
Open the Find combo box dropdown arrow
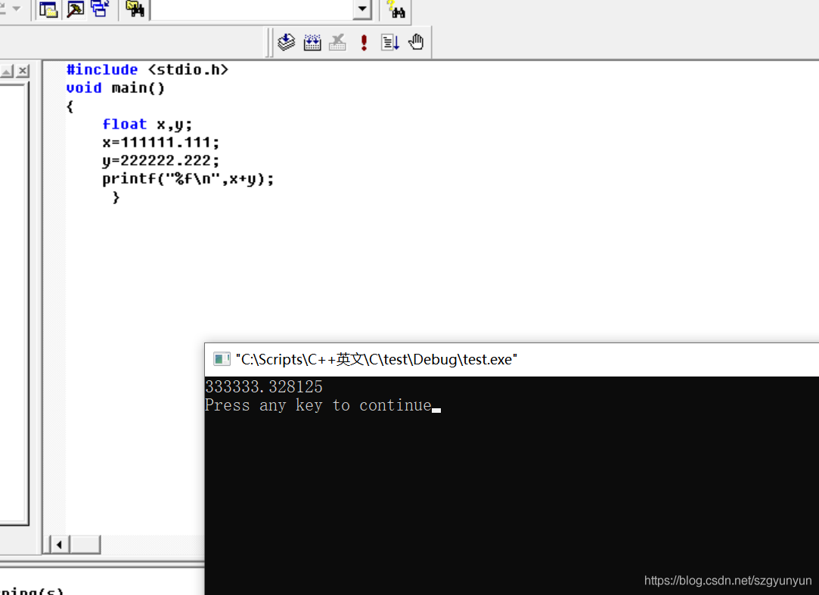coord(362,9)
